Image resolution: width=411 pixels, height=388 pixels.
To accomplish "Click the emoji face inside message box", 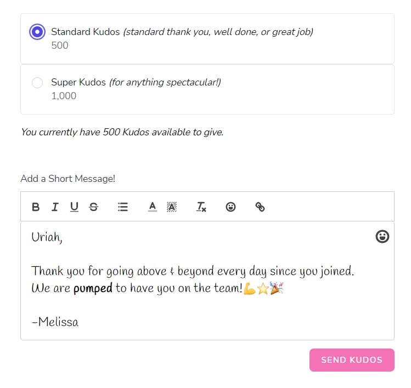I will (x=382, y=236).
